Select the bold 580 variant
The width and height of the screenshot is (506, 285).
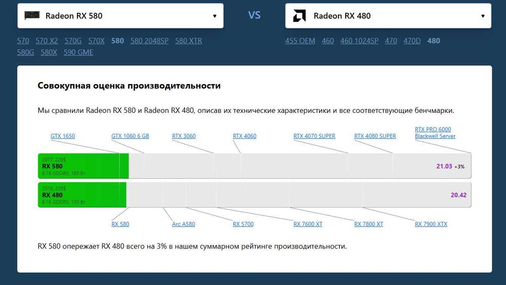(x=117, y=40)
